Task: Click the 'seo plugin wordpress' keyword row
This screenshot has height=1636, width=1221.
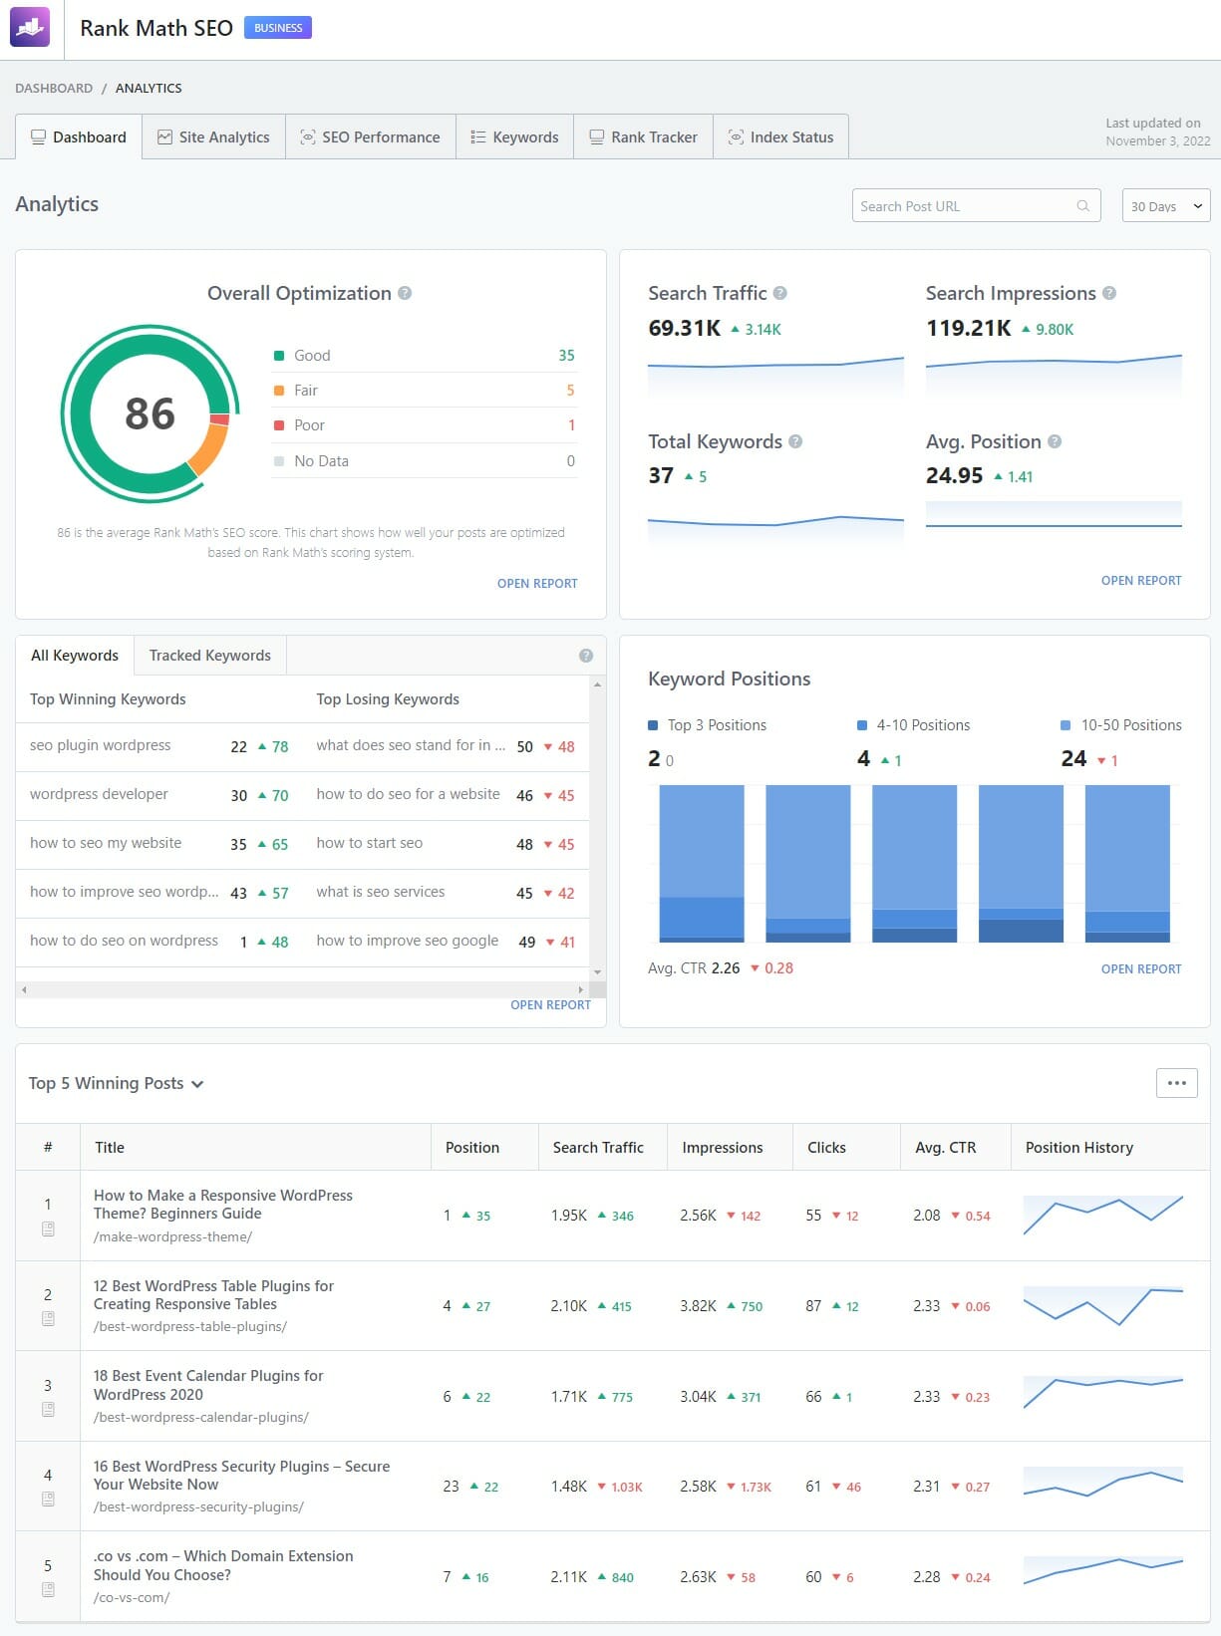Action: click(159, 746)
